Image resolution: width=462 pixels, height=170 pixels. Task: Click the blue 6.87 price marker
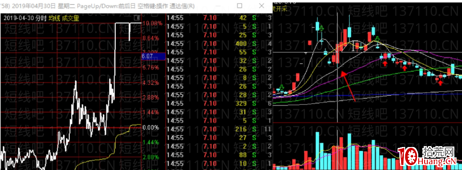pyautogui.click(x=153, y=56)
